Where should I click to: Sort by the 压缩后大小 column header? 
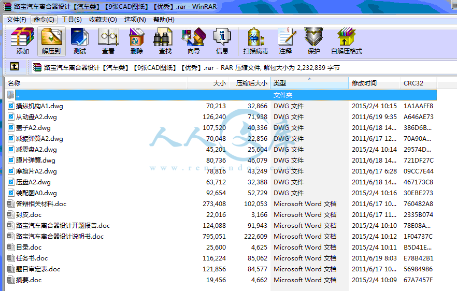(250, 83)
